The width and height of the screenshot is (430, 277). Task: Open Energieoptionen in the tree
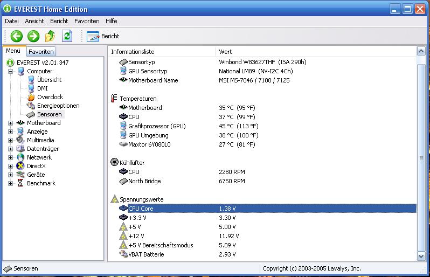click(58, 106)
